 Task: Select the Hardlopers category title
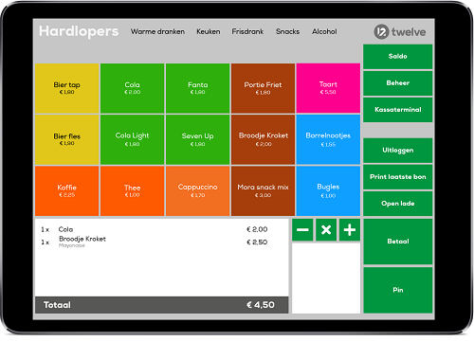pyautogui.click(x=79, y=31)
